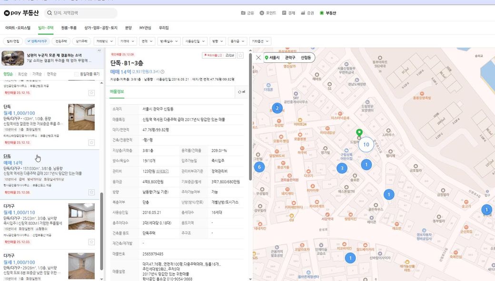495x281 pixels.
Task: Favorite the 단독 B1~3층 listing with the star
Action: click(x=240, y=55)
